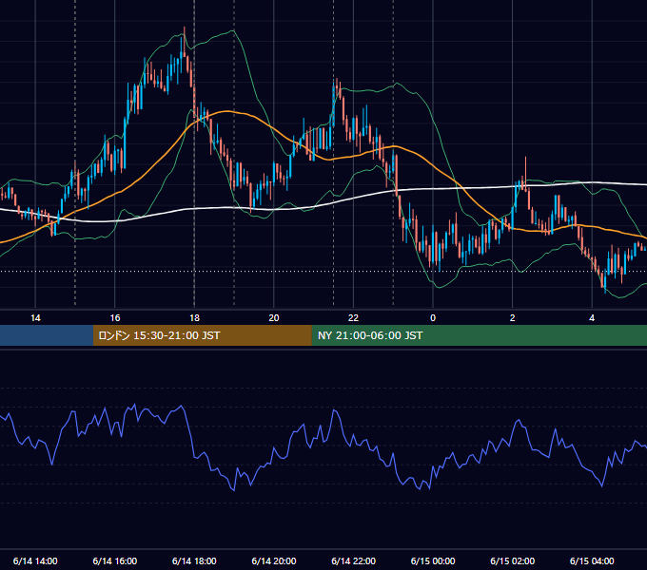647x570 pixels.
Task: Click the 4 hour label on price chart axis
Action: point(592,318)
